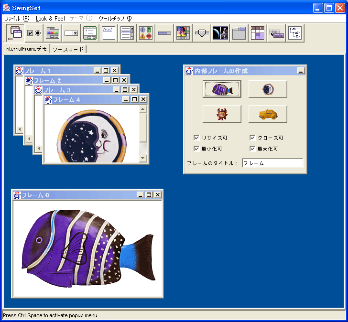Select the TabbedPane demo toolbar icon
The width and height of the screenshot is (348, 322).
click(239, 33)
